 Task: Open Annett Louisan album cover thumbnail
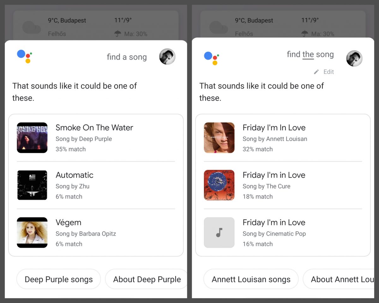(x=219, y=138)
